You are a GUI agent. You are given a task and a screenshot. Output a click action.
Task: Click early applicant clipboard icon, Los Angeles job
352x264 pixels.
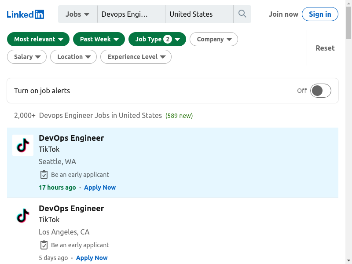(x=44, y=245)
